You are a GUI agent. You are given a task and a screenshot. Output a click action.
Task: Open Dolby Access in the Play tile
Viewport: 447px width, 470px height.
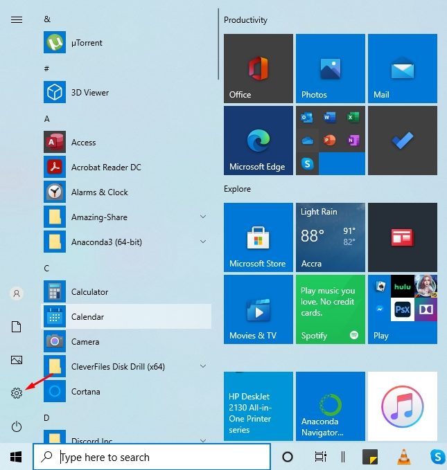[426, 309]
